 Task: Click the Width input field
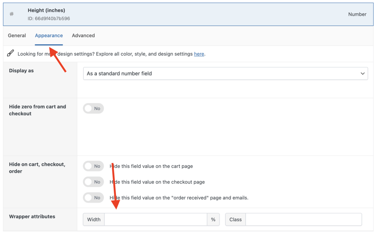155,219
